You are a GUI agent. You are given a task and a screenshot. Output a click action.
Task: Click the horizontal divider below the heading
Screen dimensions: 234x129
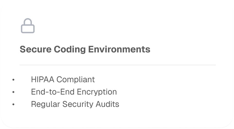pyautogui.click(x=118, y=65)
